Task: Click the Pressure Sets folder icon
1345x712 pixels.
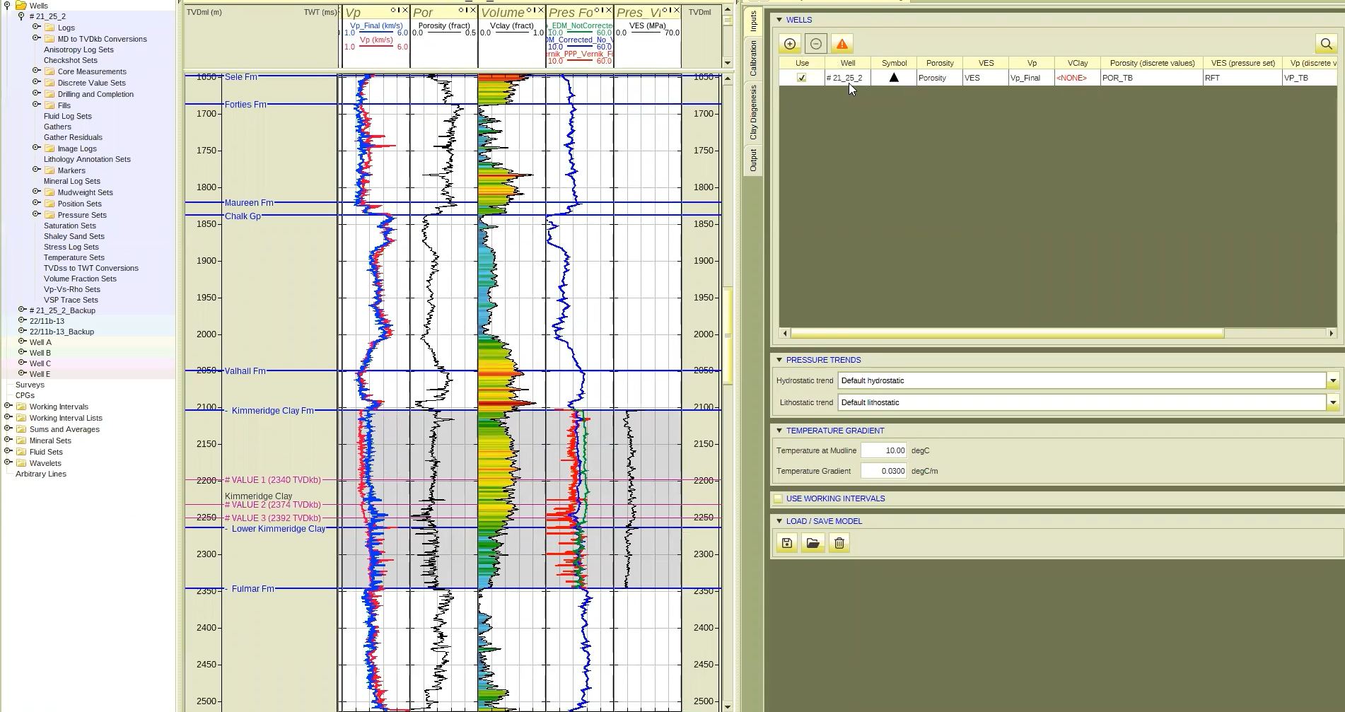Action: click(x=50, y=215)
